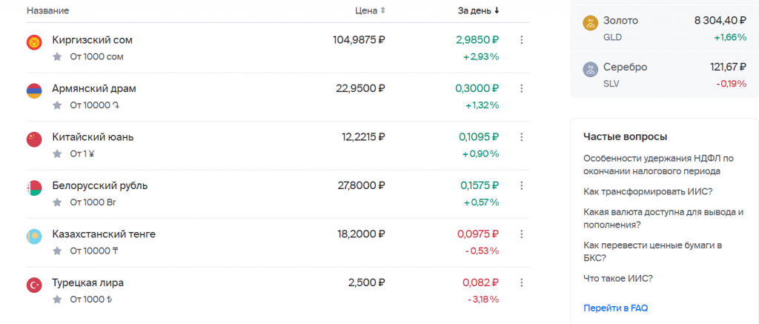Toggle favorite star for Киргизский сом
This screenshot has width=759, height=324.
coord(57,56)
